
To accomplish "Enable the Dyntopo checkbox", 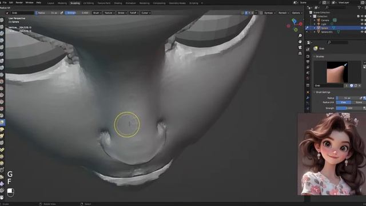I will 261,13.
